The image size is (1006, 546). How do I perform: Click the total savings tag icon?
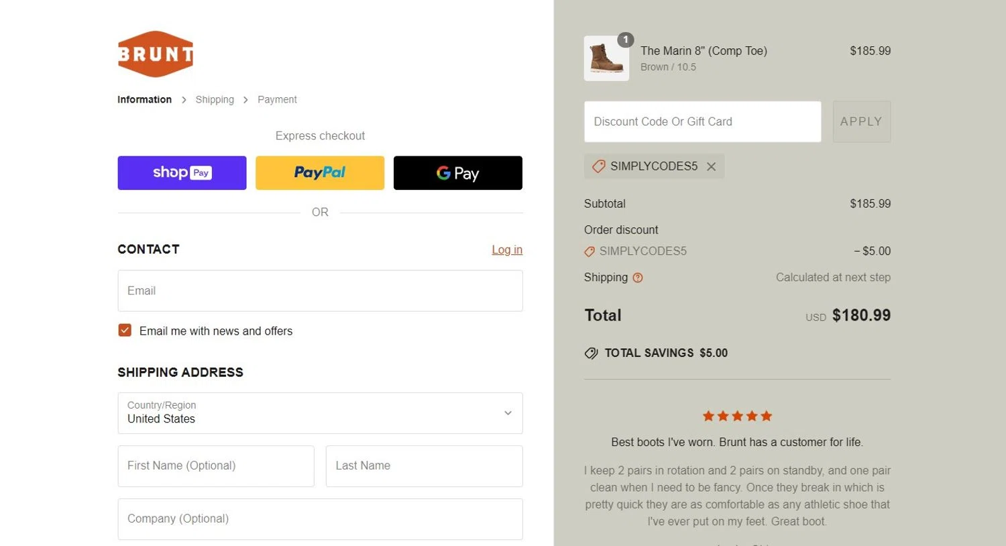[x=591, y=353]
